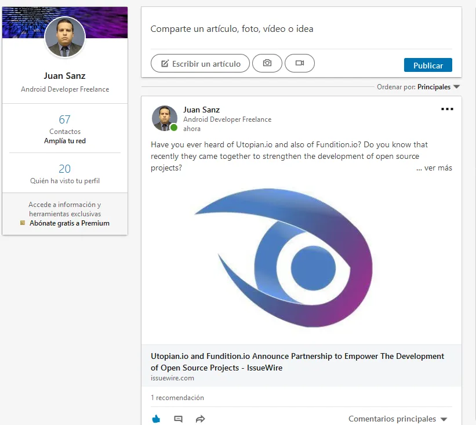Click the issuewire.com source link
The image size is (476, 425).
point(172,378)
